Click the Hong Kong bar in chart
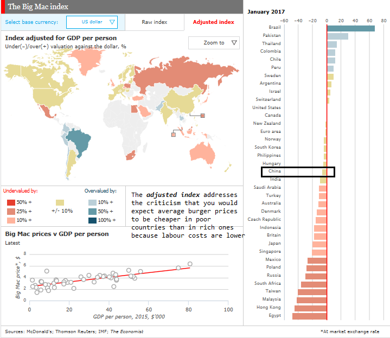 (311, 308)
